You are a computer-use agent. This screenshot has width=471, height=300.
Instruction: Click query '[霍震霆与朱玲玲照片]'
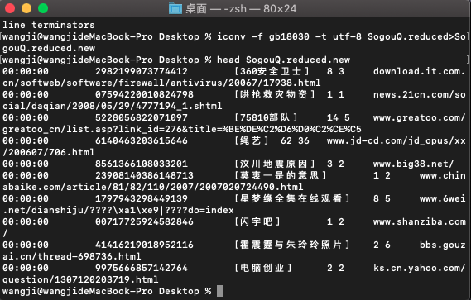(292, 245)
